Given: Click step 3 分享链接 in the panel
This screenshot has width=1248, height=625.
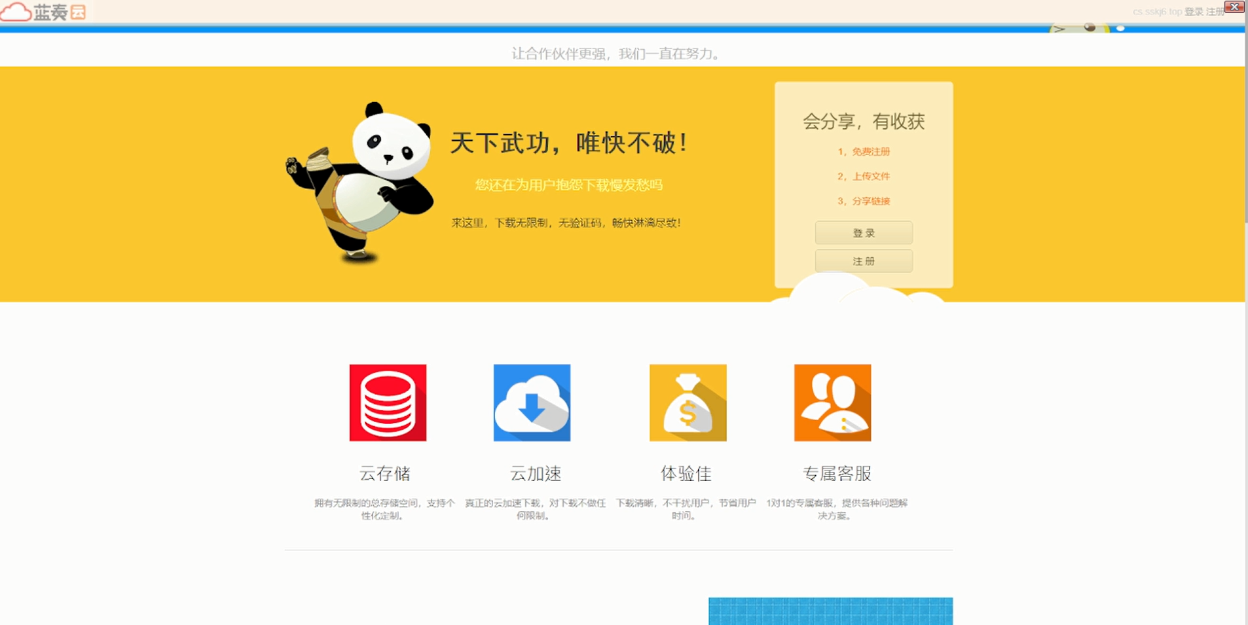Looking at the screenshot, I should click(864, 201).
